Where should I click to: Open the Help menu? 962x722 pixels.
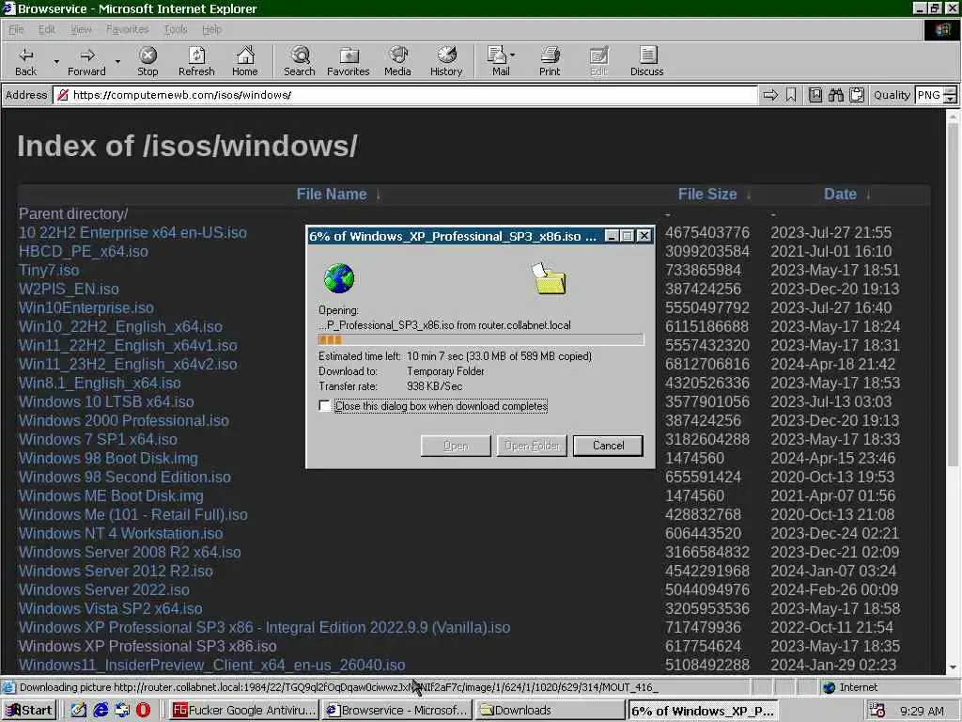(x=211, y=29)
